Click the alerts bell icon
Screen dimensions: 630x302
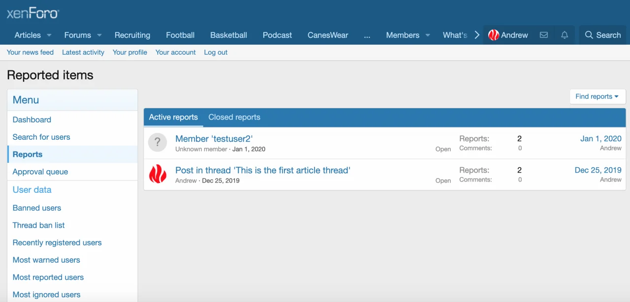(x=565, y=35)
